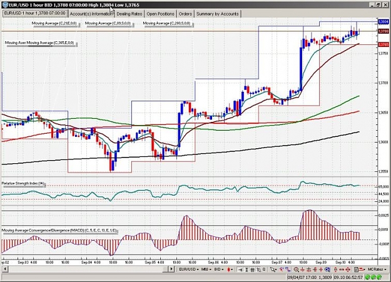Open the Open Positions tab
391x282 pixels.
pyautogui.click(x=160, y=14)
